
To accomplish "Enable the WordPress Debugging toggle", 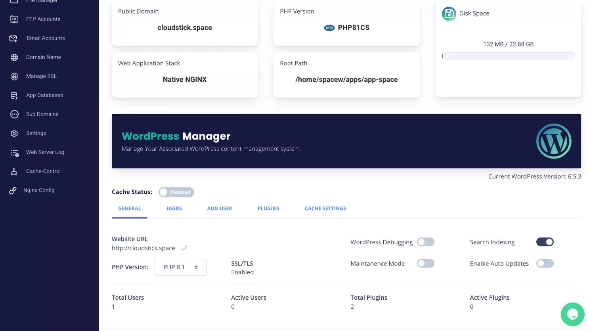I will click(425, 242).
